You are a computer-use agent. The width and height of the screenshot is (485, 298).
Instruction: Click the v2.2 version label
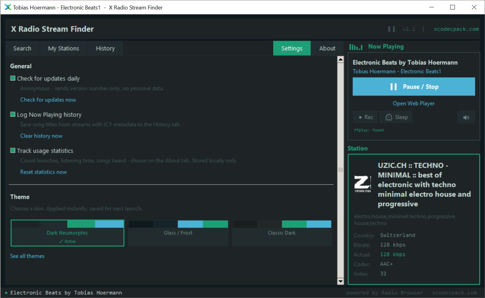[409, 29]
